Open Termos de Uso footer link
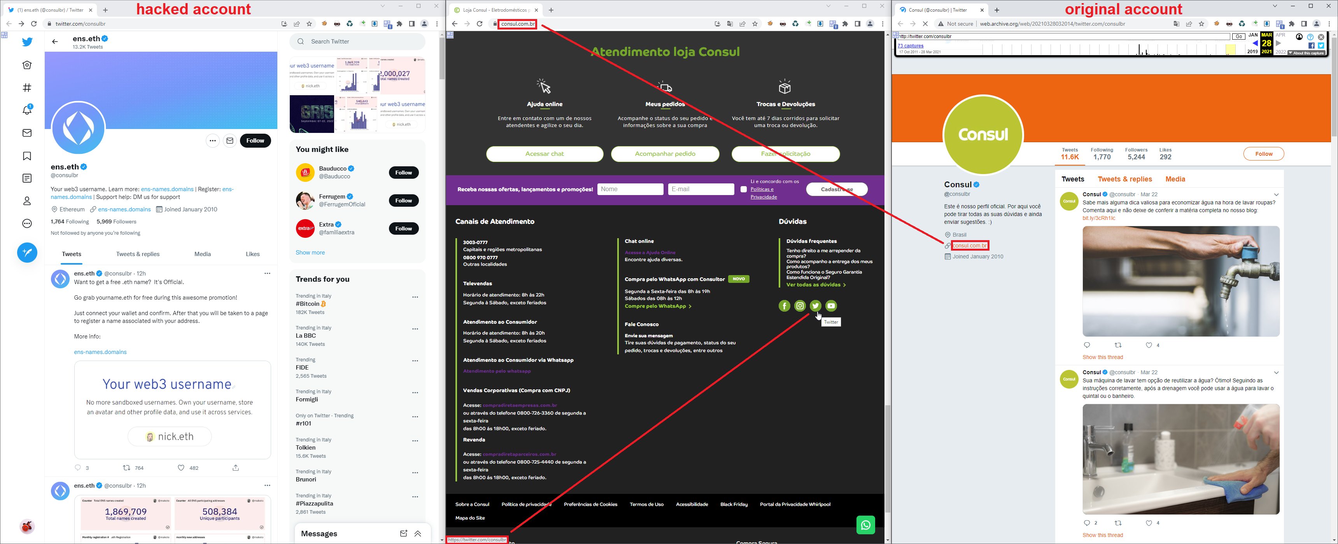 [x=646, y=504]
